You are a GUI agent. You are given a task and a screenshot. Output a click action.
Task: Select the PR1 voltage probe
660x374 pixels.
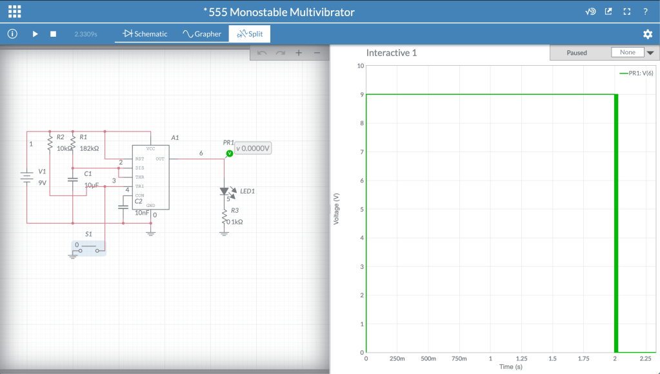(x=229, y=153)
